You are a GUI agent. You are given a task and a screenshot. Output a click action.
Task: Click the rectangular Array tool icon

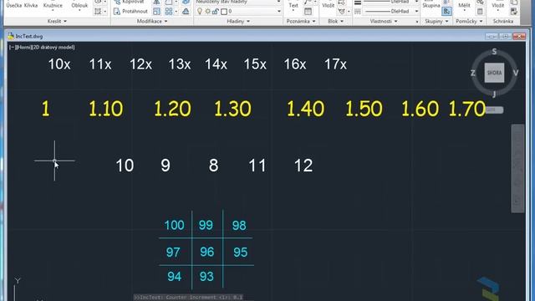pyautogui.click(x=169, y=12)
